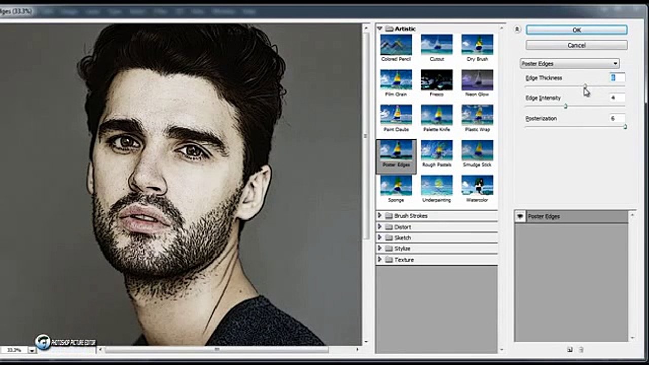Click the 33.3% zoom level field
The image size is (649, 365).
coord(14,350)
